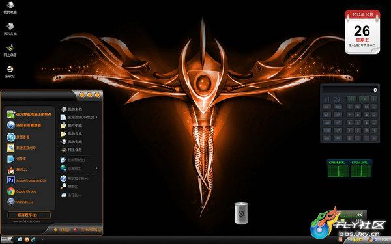
Task: Click the calendar widget showing 26
Action: [x=362, y=32]
